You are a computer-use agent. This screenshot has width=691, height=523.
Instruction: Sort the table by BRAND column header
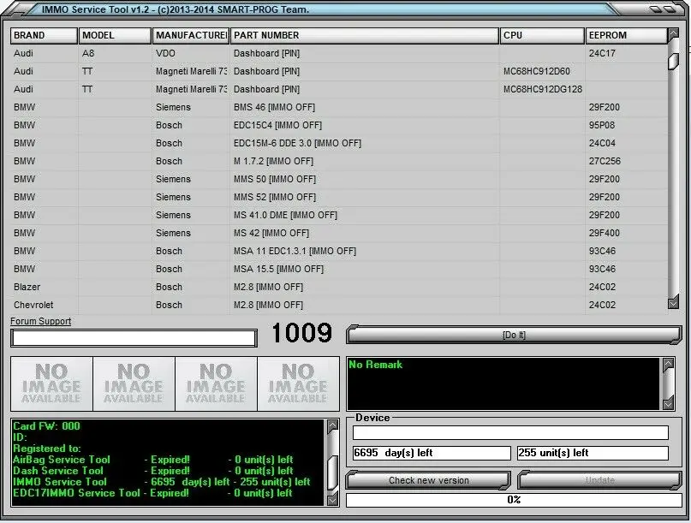[x=44, y=36]
